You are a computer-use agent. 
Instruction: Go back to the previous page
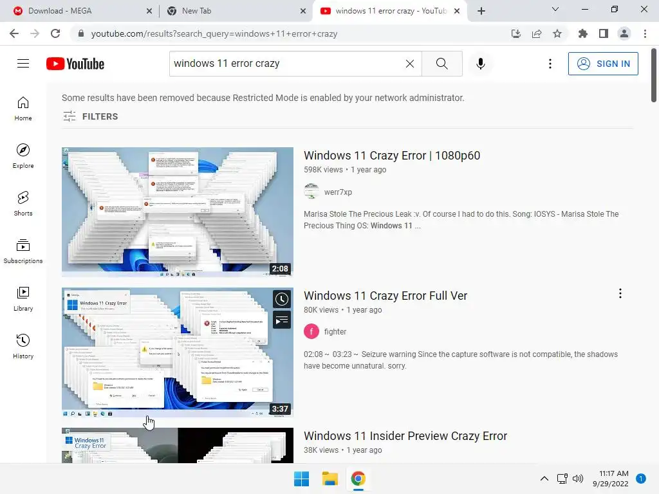tap(14, 33)
